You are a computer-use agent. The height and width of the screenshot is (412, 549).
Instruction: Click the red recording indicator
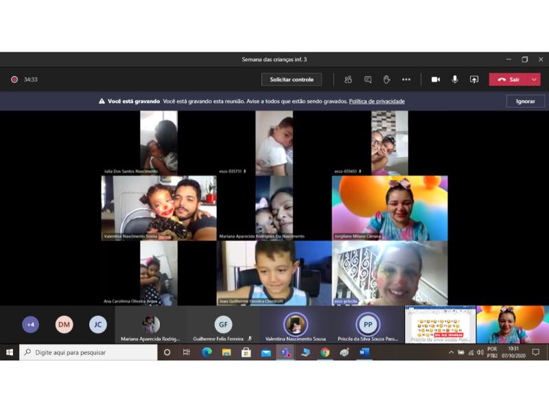tap(14, 80)
